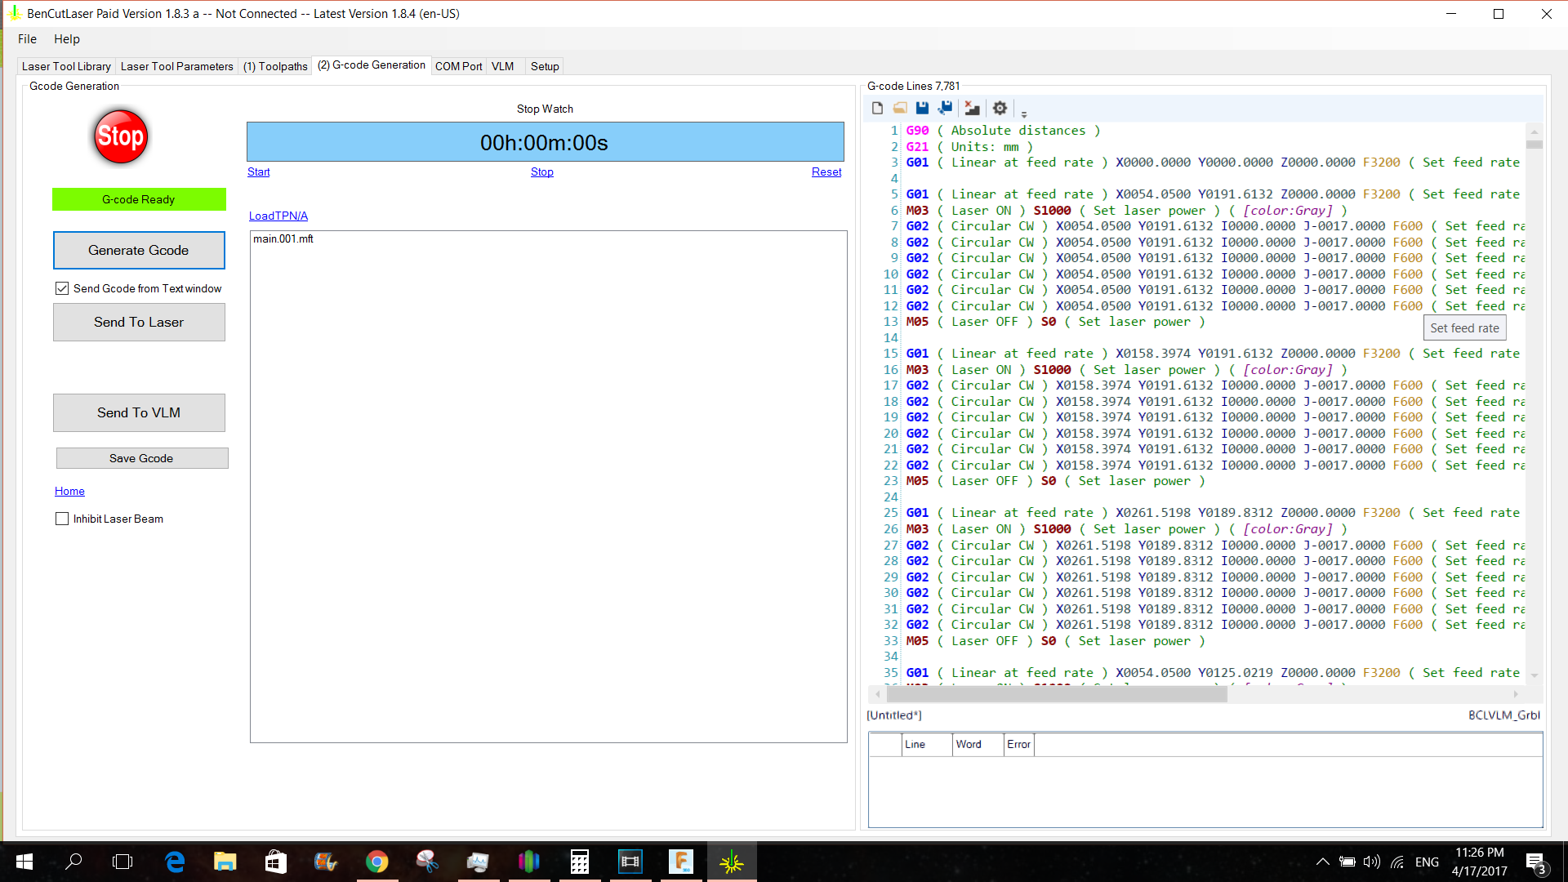1568x882 pixels.
Task: Clear the G-code window
Action: [972, 107]
